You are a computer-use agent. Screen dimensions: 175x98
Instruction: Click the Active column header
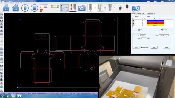(135, 19)
